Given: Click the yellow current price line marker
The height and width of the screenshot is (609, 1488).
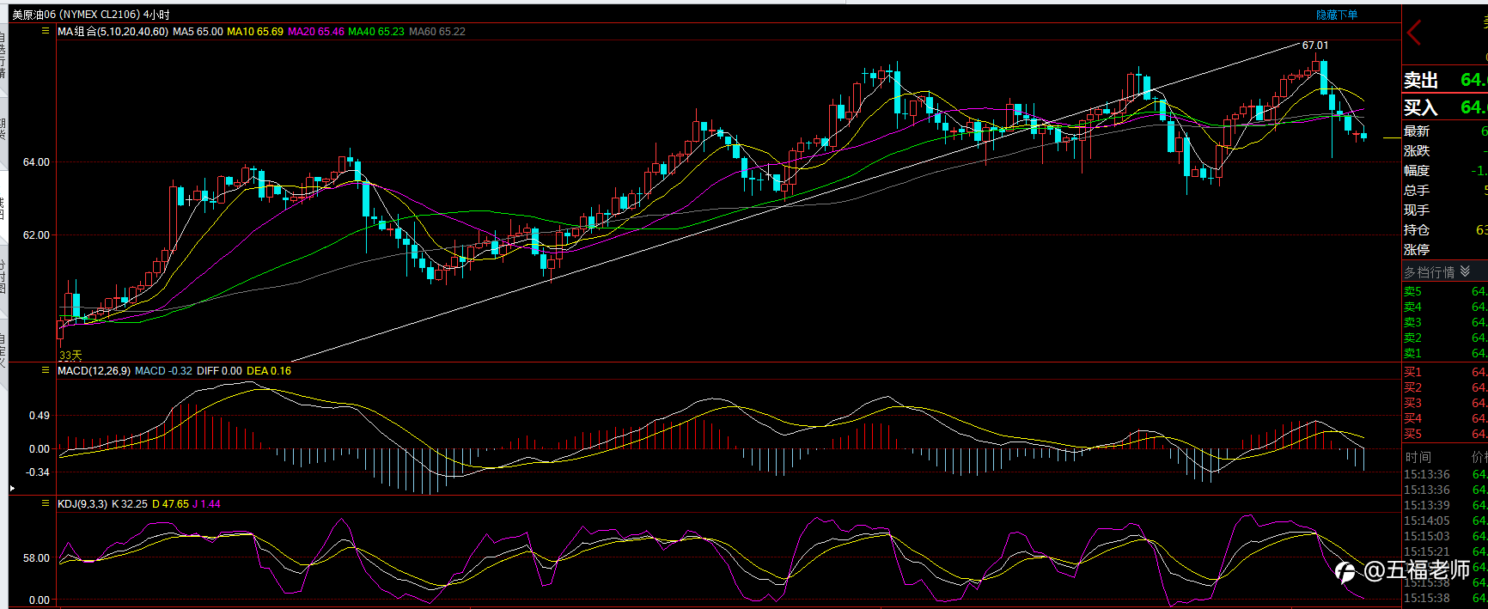Looking at the screenshot, I should click(1392, 137).
